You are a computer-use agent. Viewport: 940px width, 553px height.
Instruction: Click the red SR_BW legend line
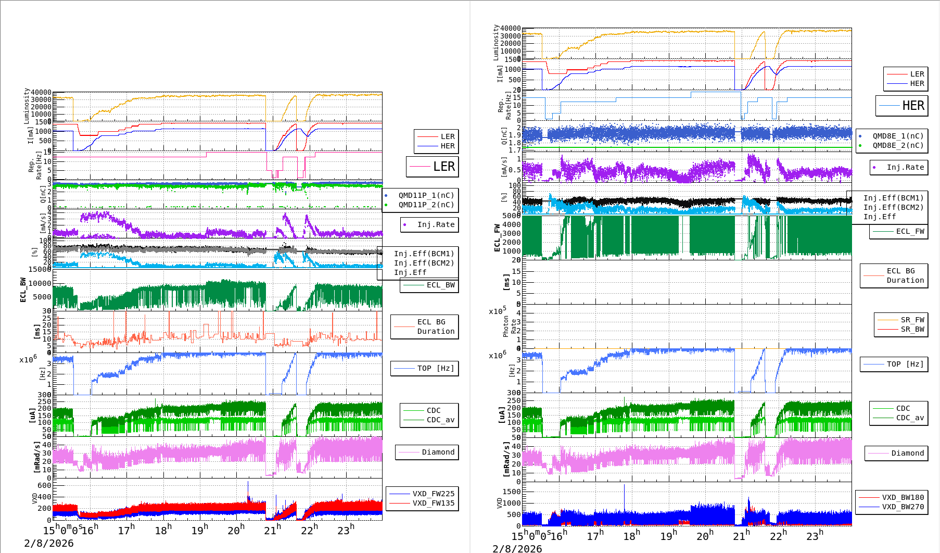tap(887, 330)
